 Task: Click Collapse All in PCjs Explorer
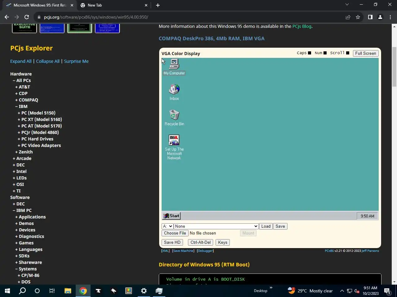tap(48, 61)
